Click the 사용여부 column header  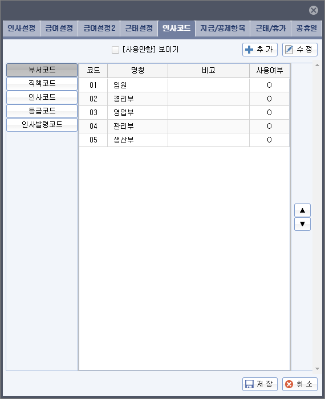click(270, 71)
